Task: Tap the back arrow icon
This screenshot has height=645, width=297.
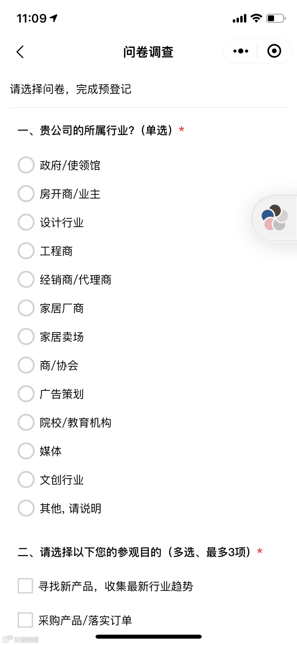Action: click(20, 52)
